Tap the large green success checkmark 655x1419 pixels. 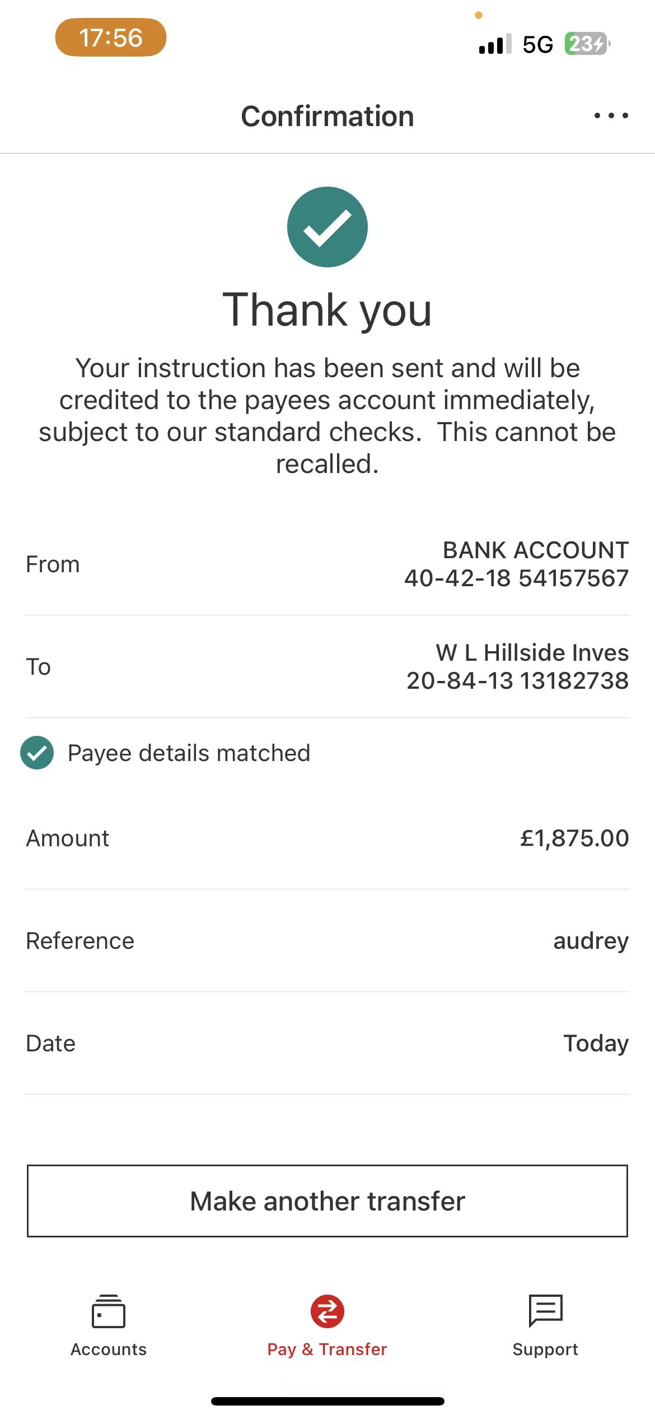[327, 227]
